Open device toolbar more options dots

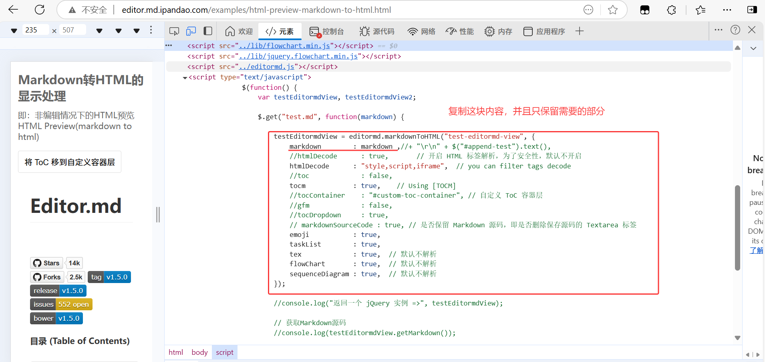pos(151,30)
